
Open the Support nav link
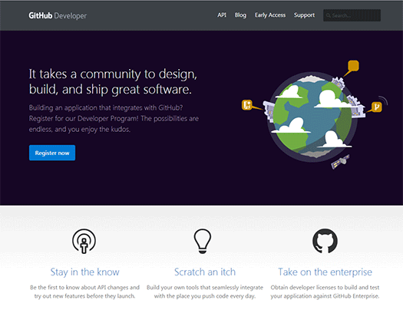pos(304,15)
